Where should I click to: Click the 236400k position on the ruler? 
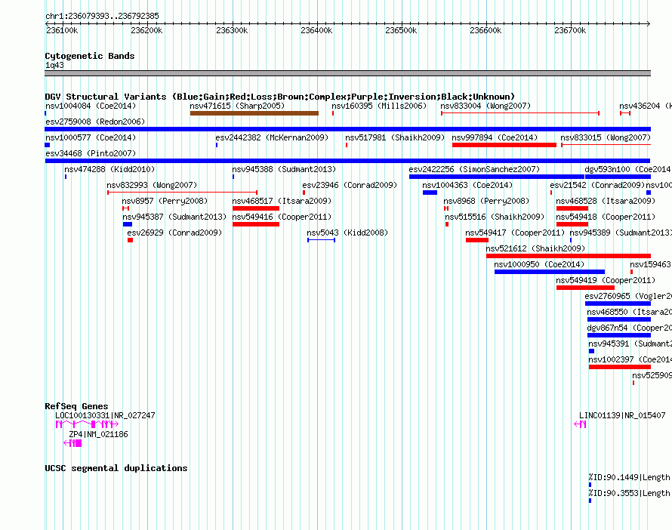pyautogui.click(x=316, y=30)
